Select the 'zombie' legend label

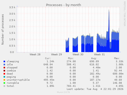(x=11, y=71)
